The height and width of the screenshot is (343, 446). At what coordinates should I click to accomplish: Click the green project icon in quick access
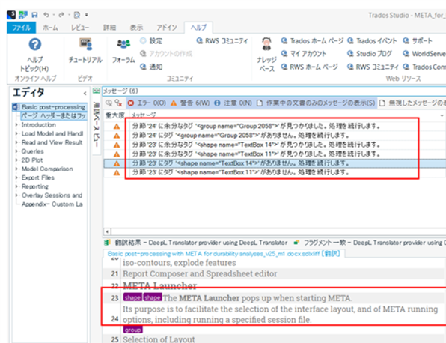pyautogui.click(x=23, y=15)
